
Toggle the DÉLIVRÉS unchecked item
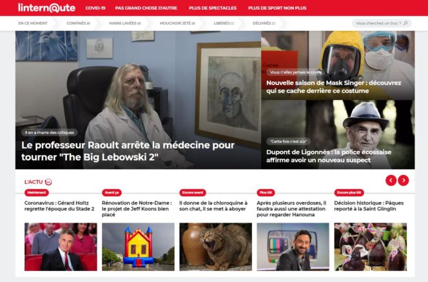point(264,23)
